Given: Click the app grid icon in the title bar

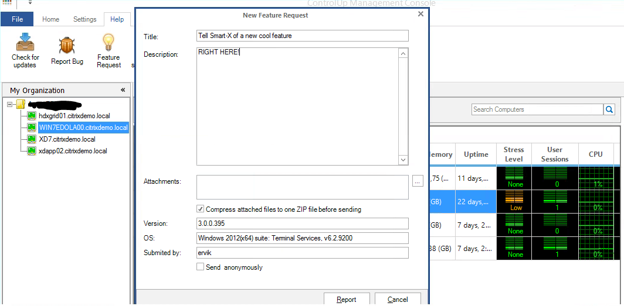Looking at the screenshot, I should click(7, 2).
